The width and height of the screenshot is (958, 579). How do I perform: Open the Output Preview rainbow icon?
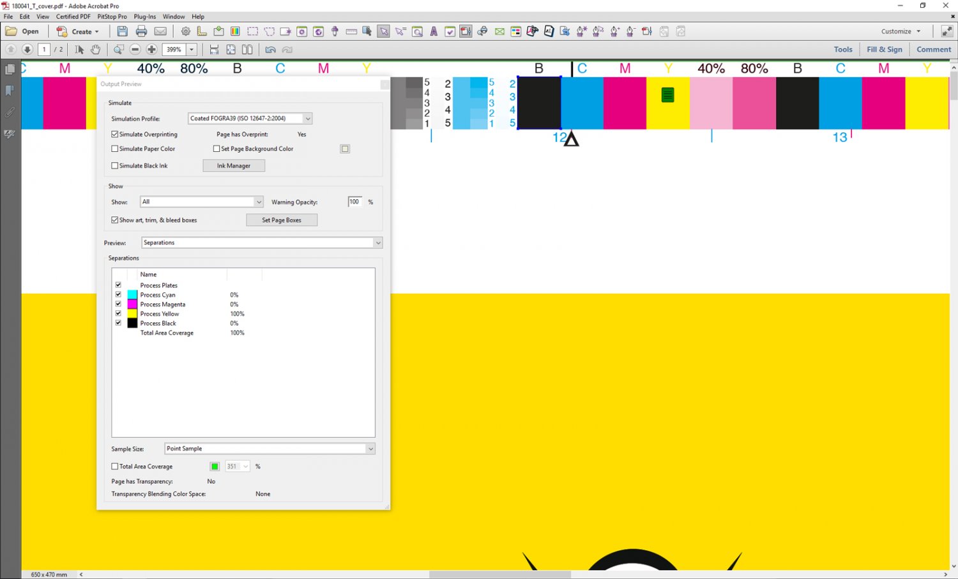point(235,31)
